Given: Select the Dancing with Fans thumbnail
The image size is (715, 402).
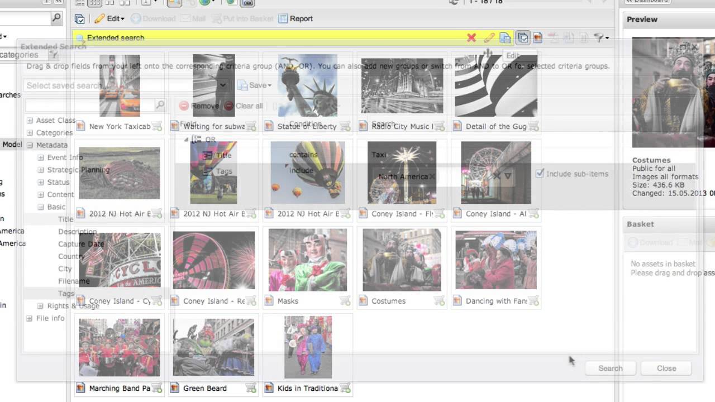Looking at the screenshot, I should click(x=496, y=260).
